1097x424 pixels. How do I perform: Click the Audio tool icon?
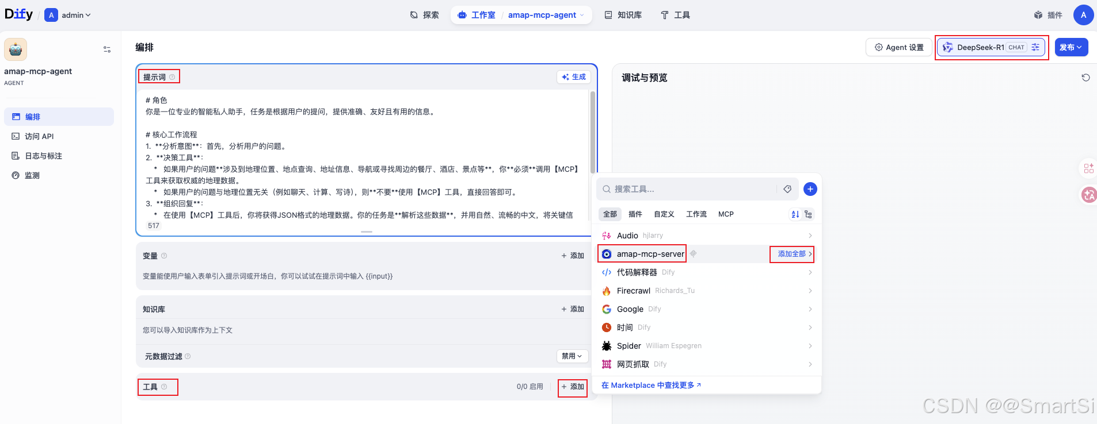(607, 236)
